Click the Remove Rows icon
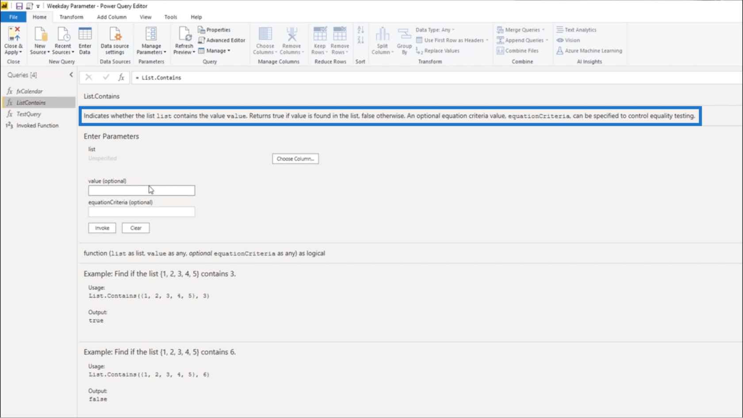Image resolution: width=743 pixels, height=418 pixels. coord(340,34)
